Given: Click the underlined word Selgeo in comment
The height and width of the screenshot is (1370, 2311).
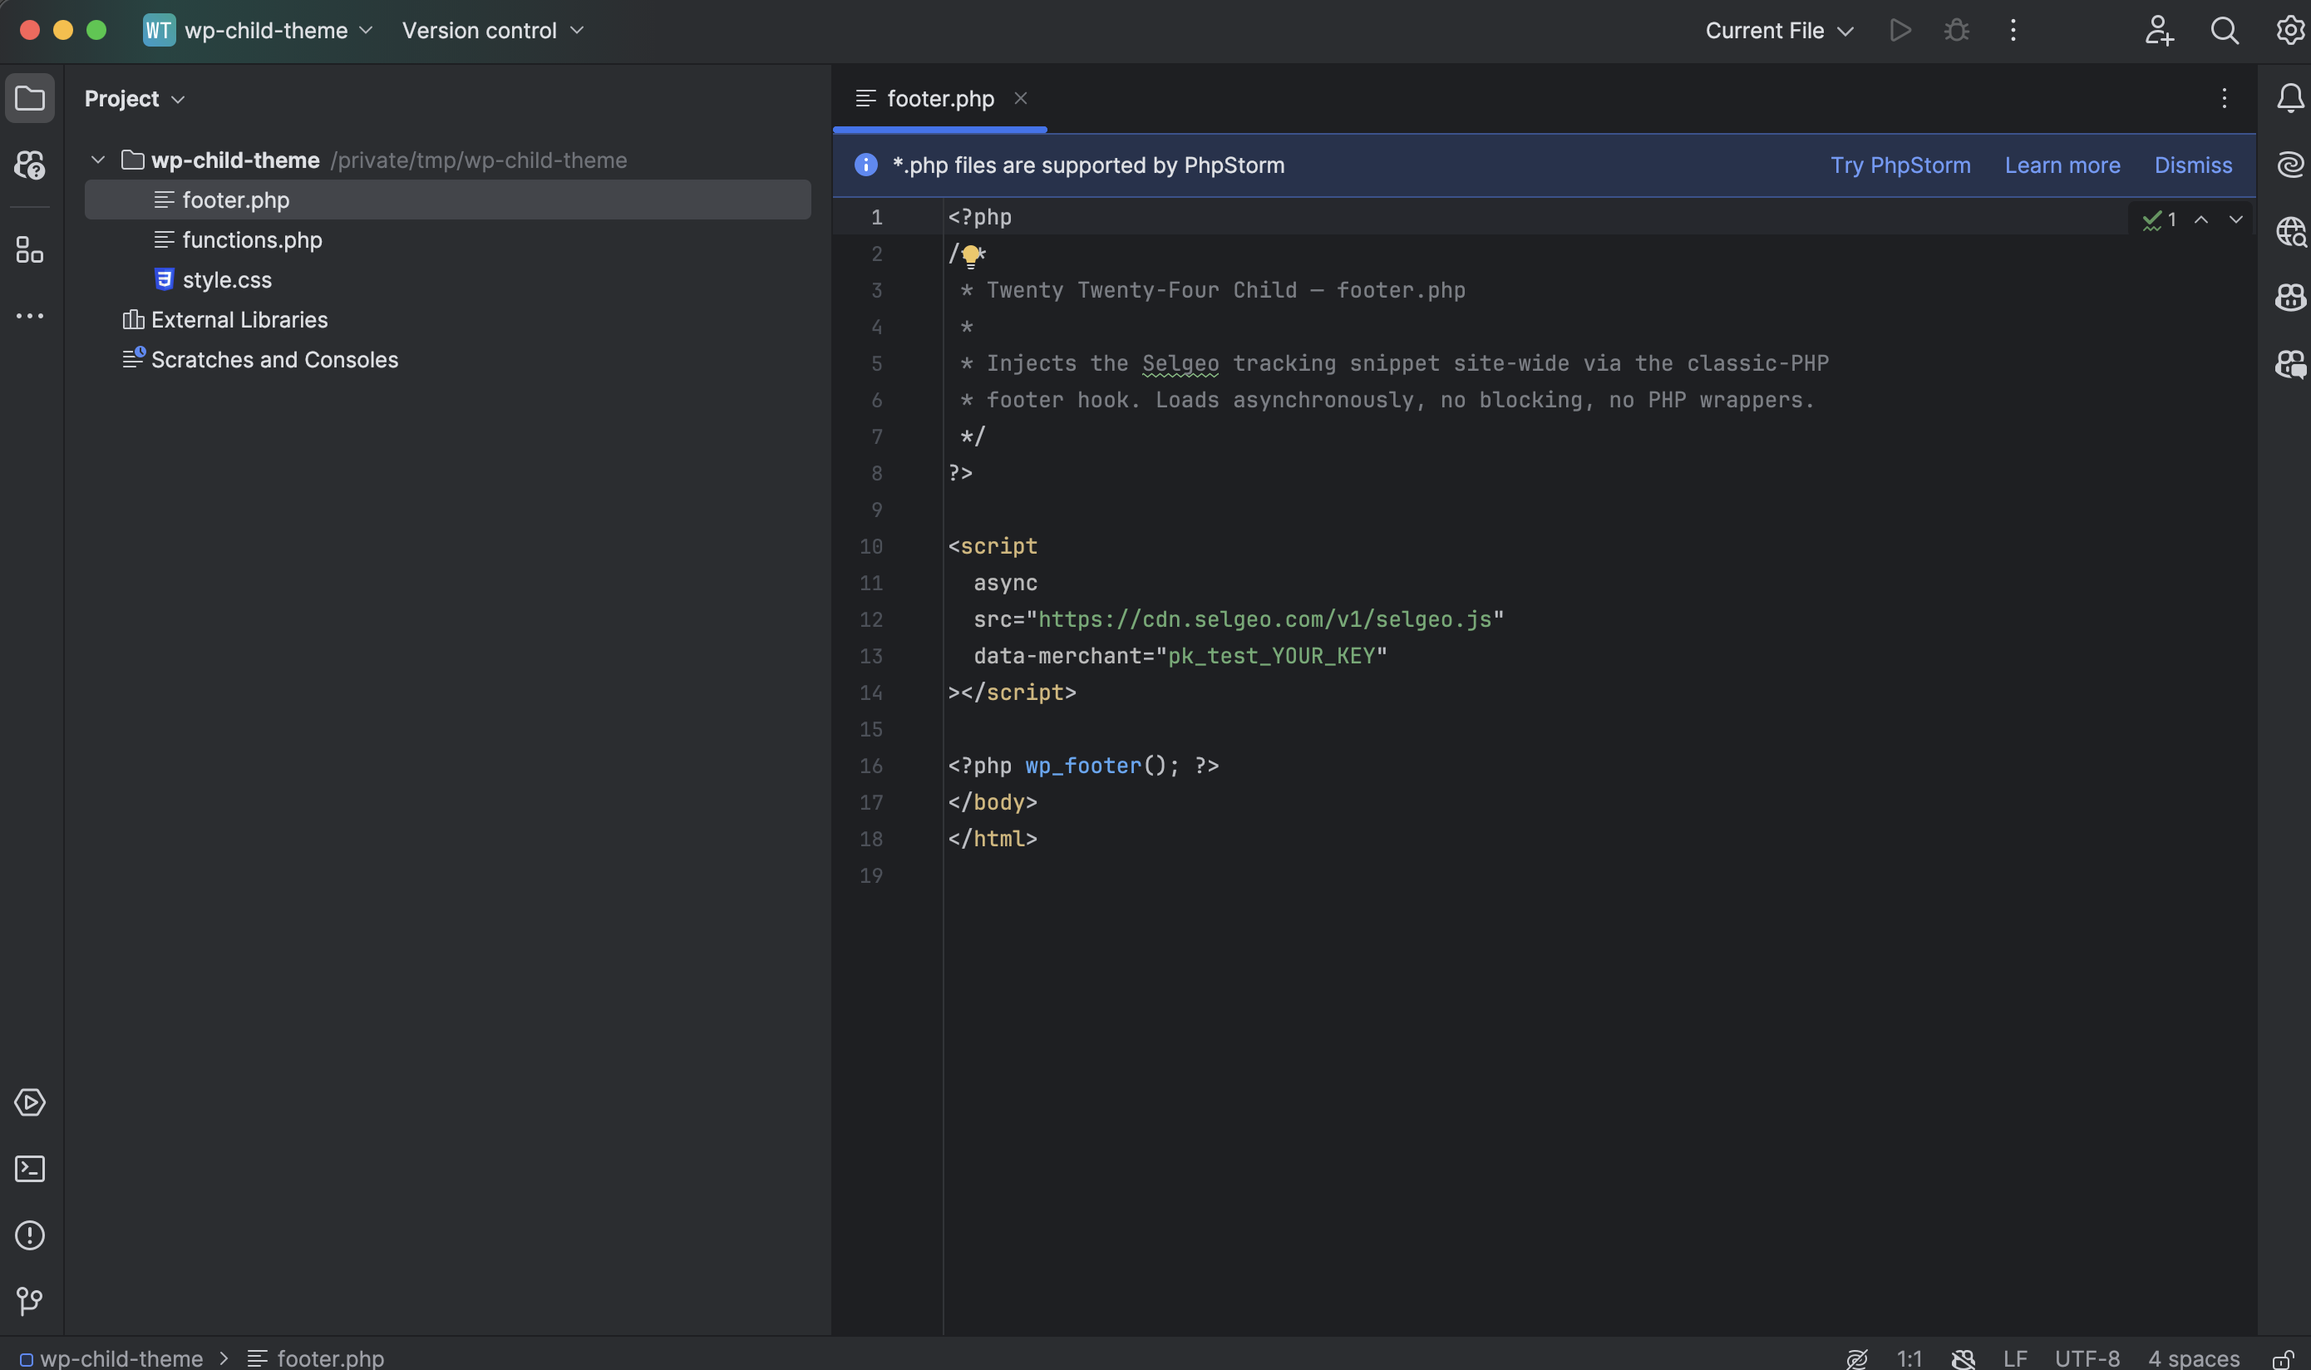Looking at the screenshot, I should click(1180, 364).
